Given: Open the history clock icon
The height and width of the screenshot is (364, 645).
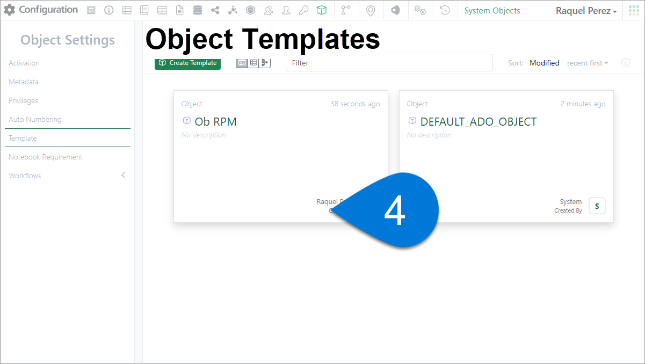Looking at the screenshot, I should 445,10.
